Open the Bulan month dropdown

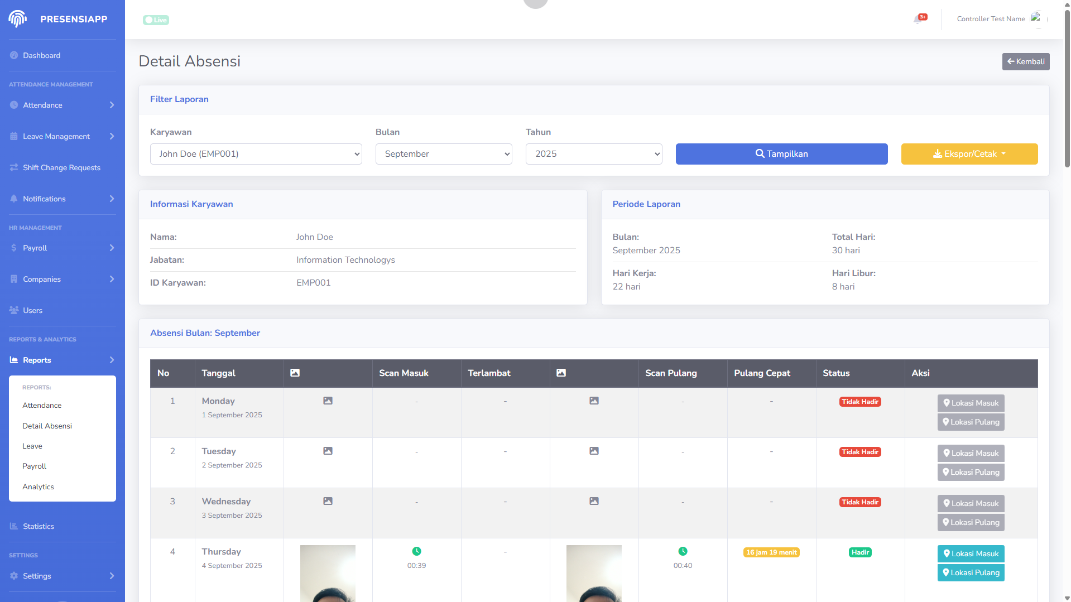(x=444, y=154)
